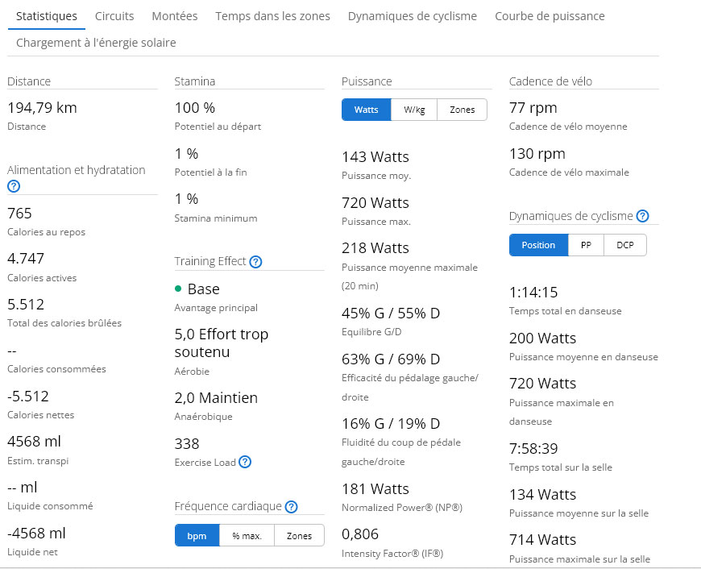
Task: Select Position cycling dynamics button
Action: (x=538, y=245)
